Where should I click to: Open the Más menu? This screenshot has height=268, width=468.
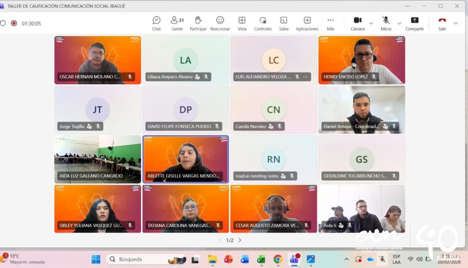pos(330,23)
